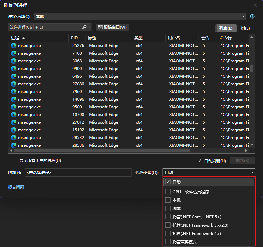Screen dimensions: 263x247
Task: Click the Edge icon for PID 27080
Action: [x=14, y=84]
